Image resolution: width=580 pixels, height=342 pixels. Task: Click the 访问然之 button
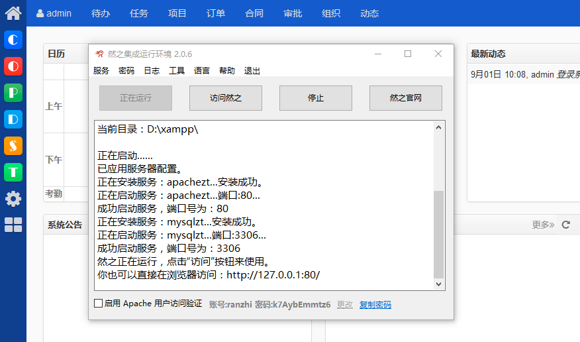(x=226, y=98)
